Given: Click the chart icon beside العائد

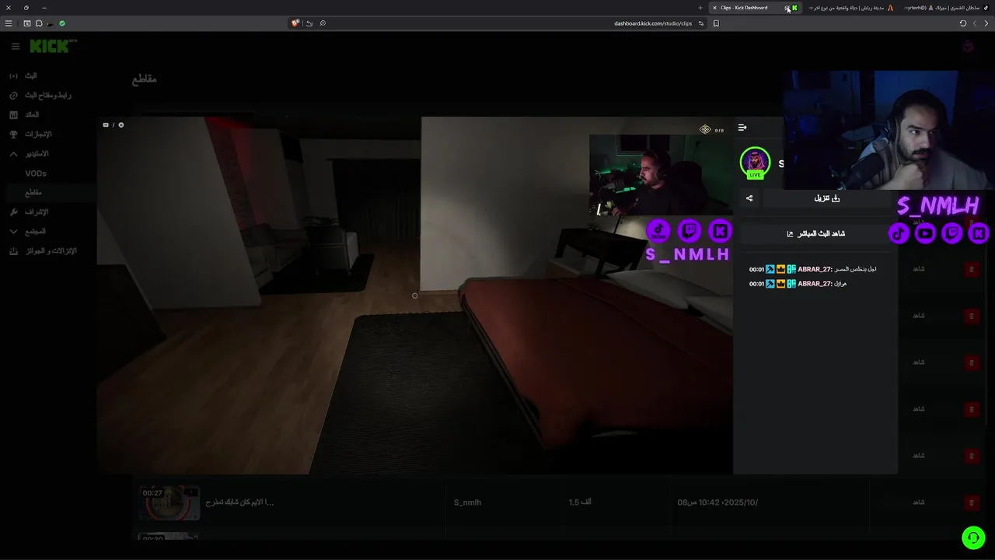Looking at the screenshot, I should (x=13, y=114).
